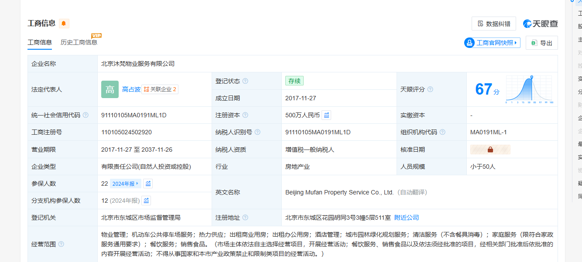Expand the 2024年报 dropdown tag
Image resolution: width=582 pixels, height=262 pixels.
(x=126, y=184)
